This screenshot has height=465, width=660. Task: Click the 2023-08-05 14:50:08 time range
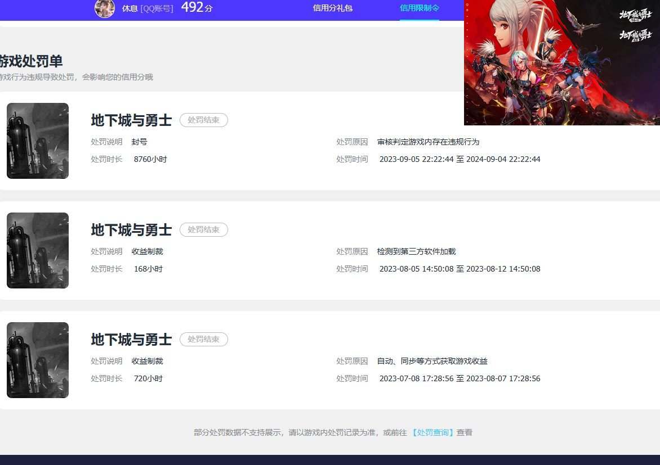(460, 269)
